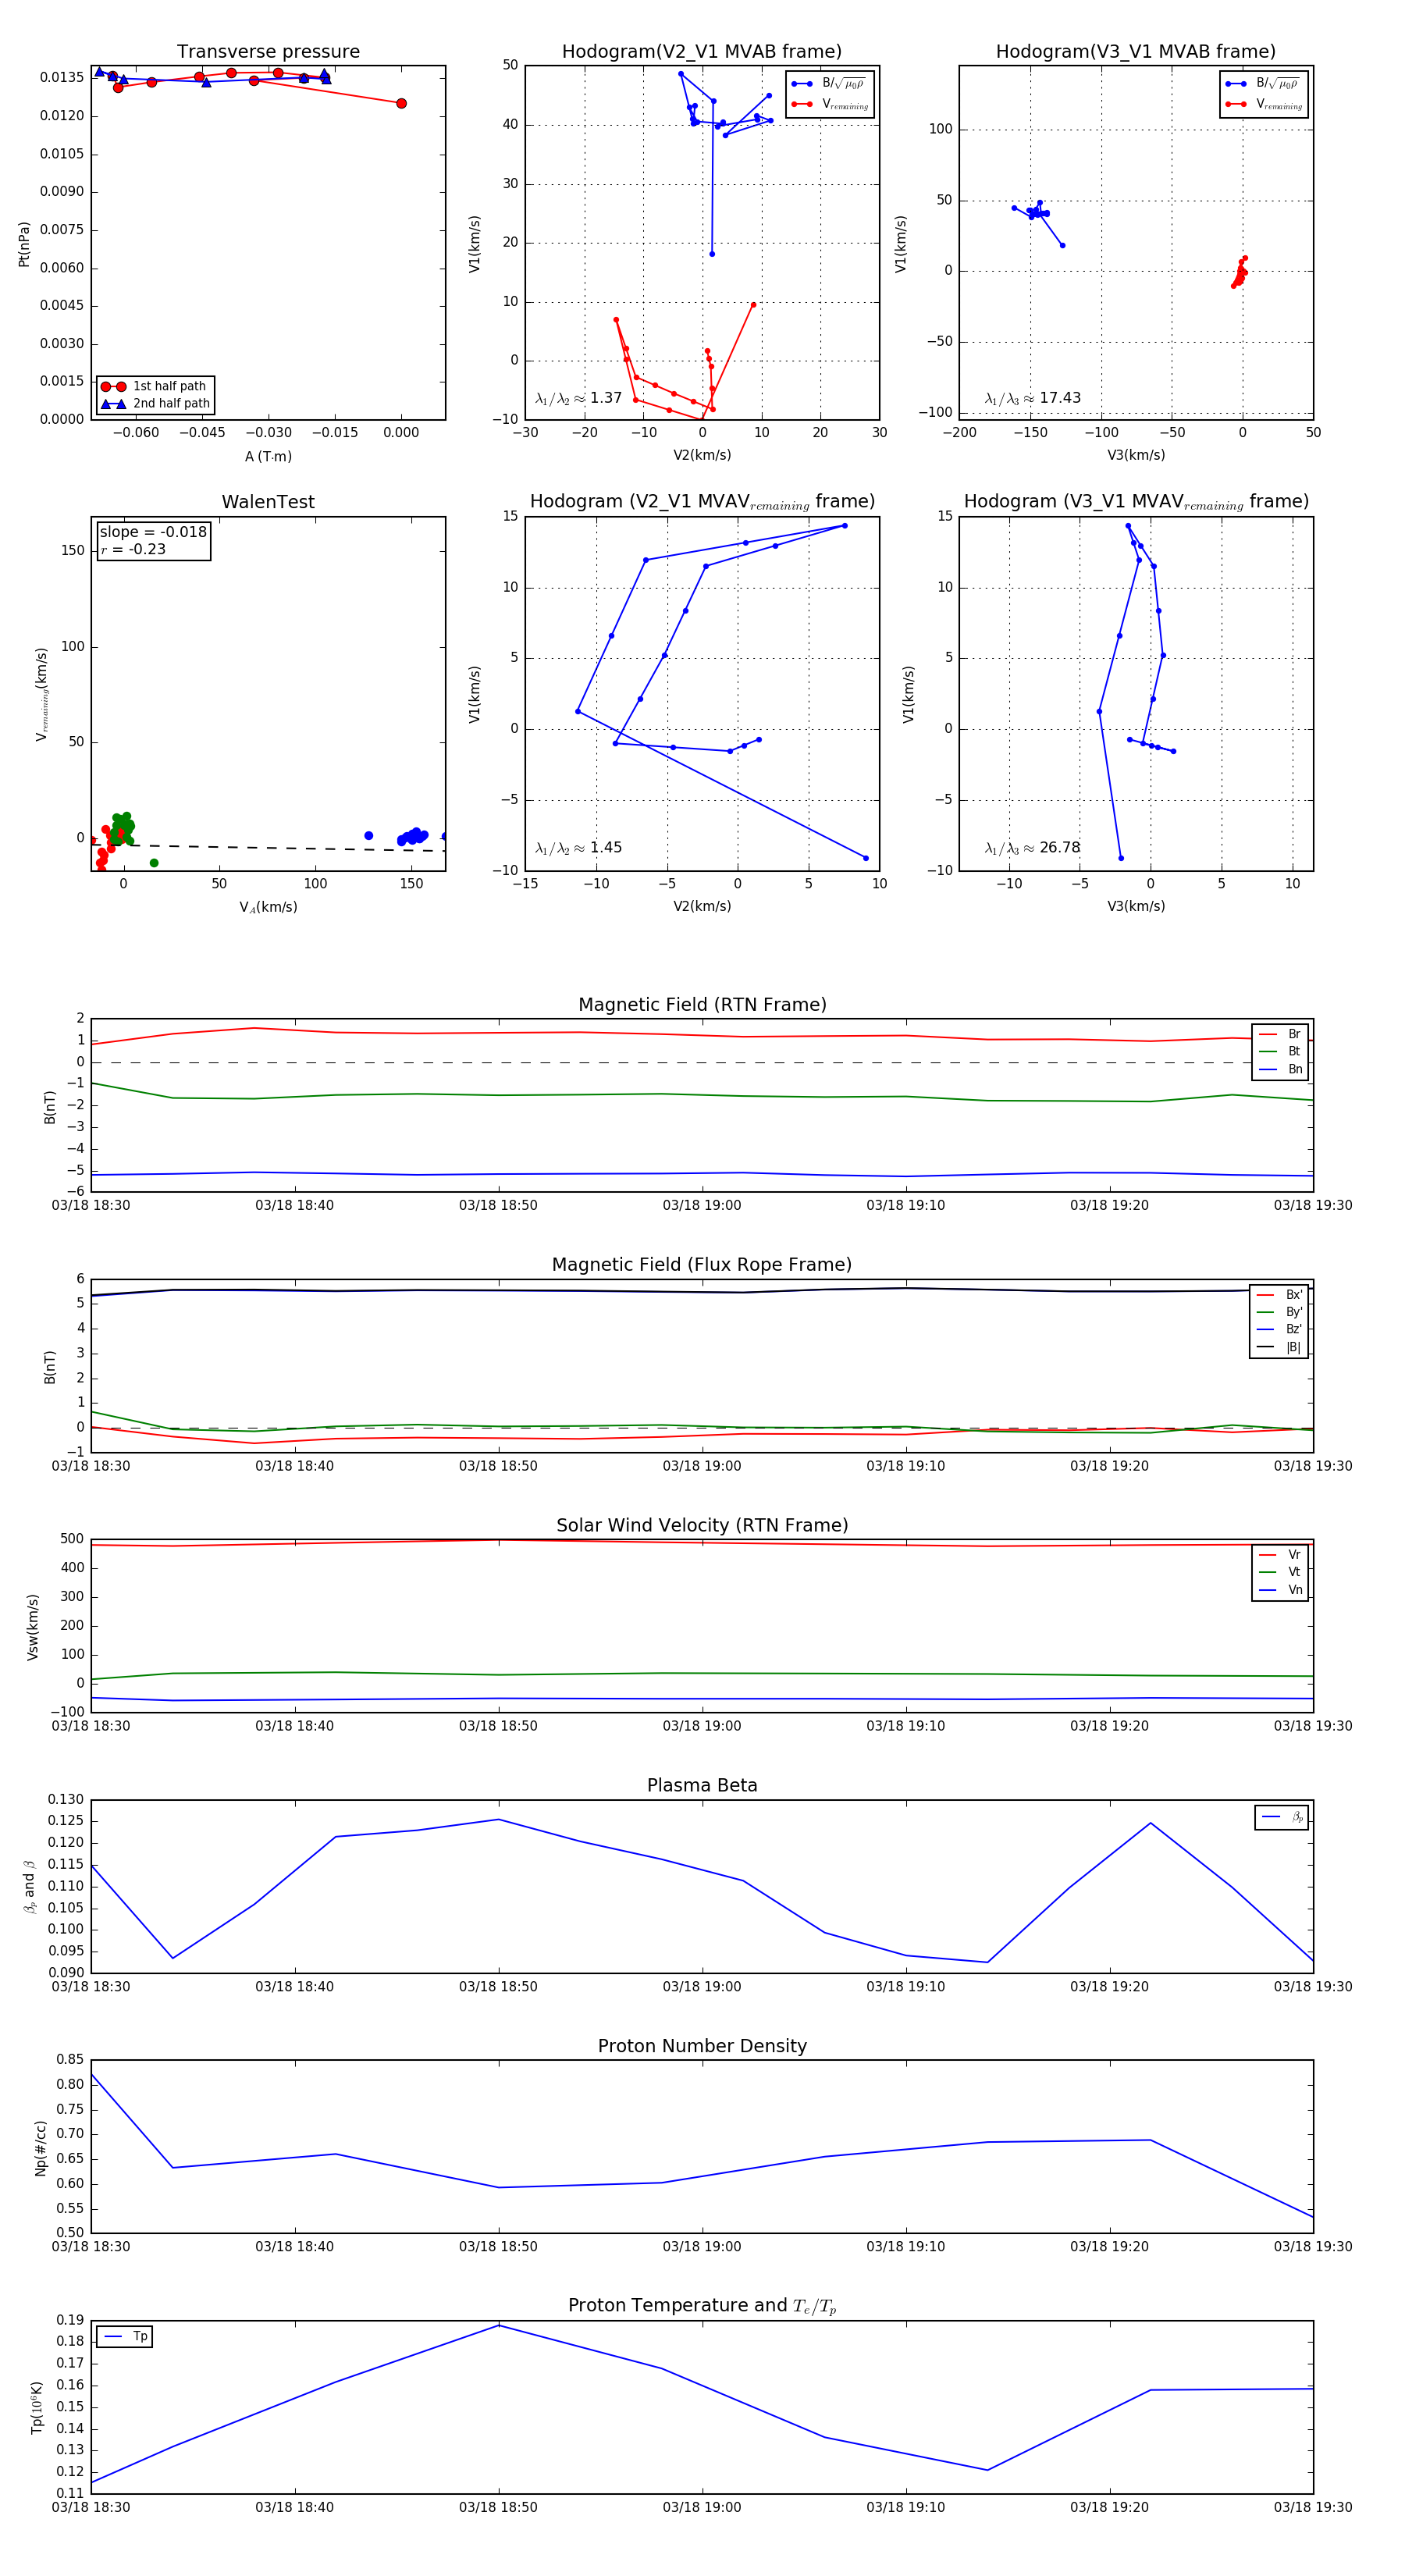
Task: Click the 'r = -0.23' annotation
Action: 133,549
